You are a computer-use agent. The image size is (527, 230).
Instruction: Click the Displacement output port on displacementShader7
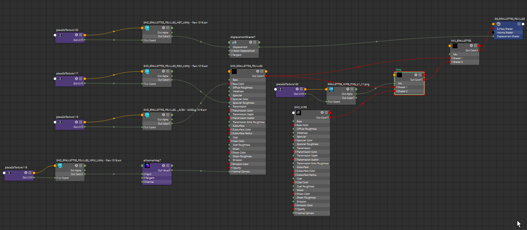click(259, 47)
